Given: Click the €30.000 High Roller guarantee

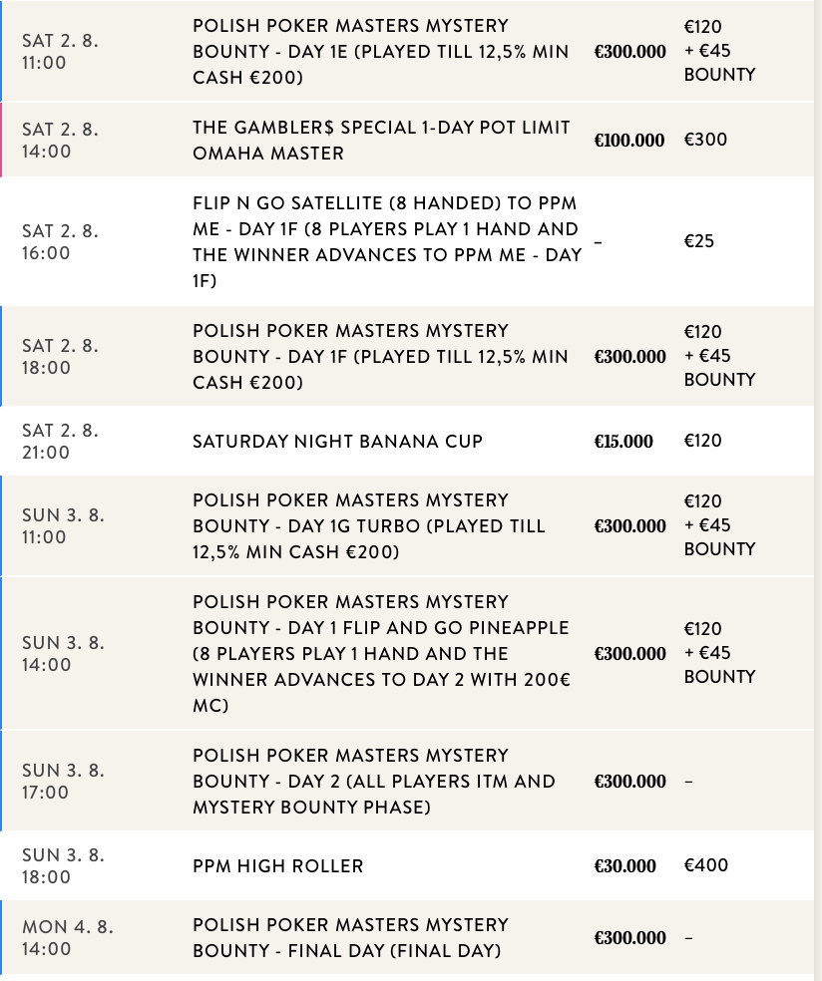Looking at the screenshot, I should click(624, 866).
